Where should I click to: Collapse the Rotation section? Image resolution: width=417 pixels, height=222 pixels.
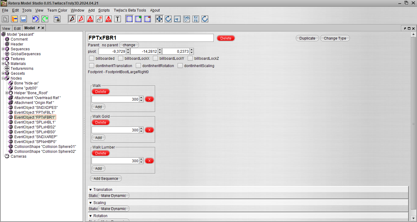[90, 216]
